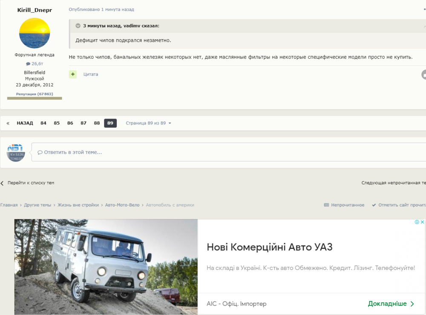Open 'Опубликовано 1 минута назад' timestamp link

(101, 9)
